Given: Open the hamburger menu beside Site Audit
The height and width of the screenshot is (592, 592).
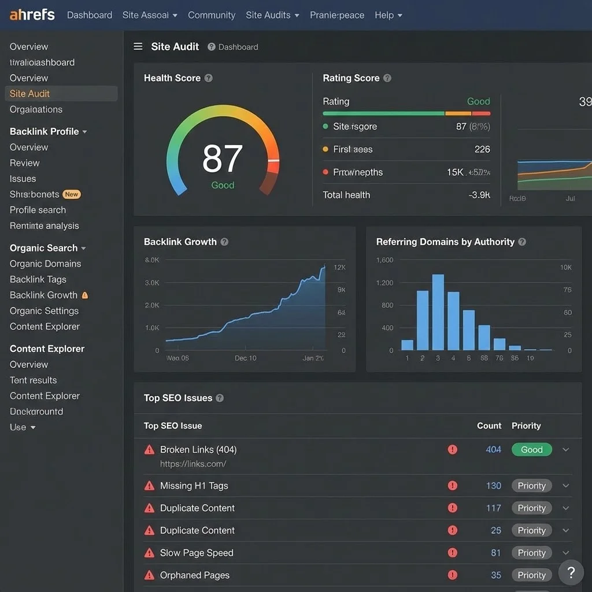Looking at the screenshot, I should (138, 47).
